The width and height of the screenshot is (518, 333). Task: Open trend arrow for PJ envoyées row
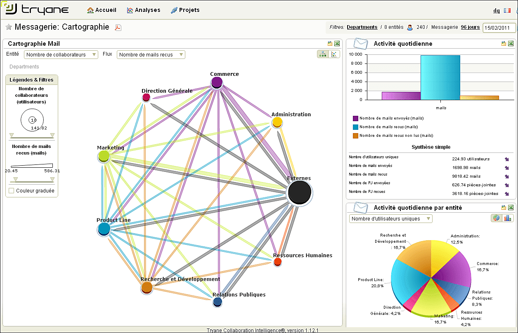coord(507,185)
